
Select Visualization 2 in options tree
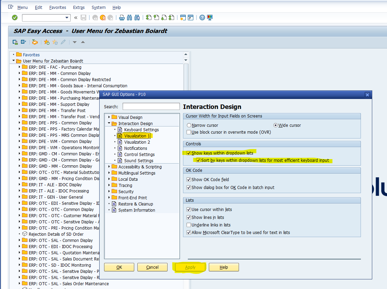[x=137, y=142]
